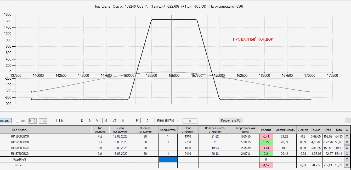
Task: Click the Тип опциона column header
Action: [x=100, y=130]
